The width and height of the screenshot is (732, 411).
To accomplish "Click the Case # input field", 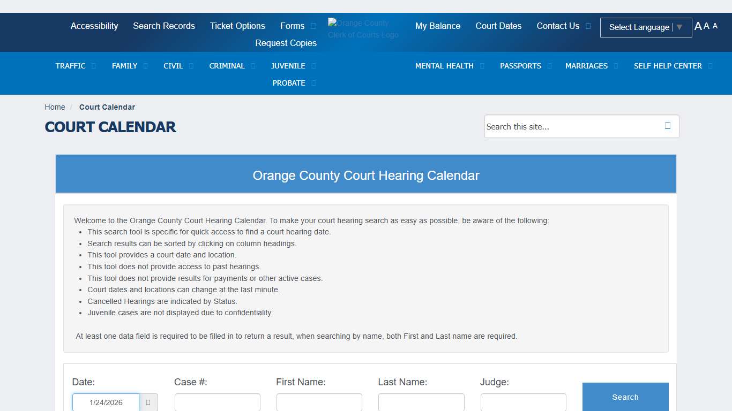I will point(217,402).
